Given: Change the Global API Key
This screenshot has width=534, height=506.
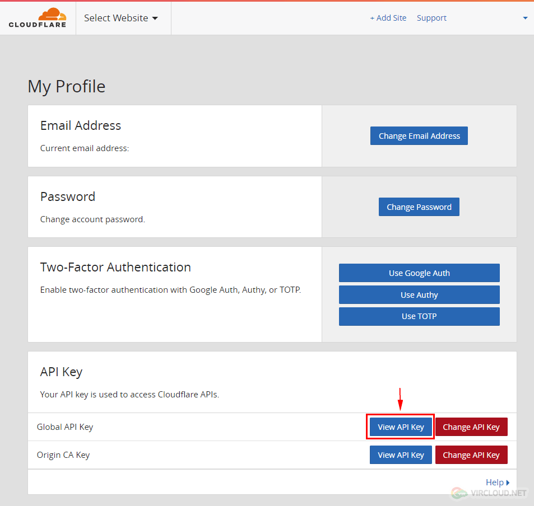Looking at the screenshot, I should (471, 427).
